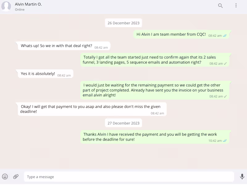Open contact name Alvin Martin O.
This screenshot has height=185, width=247.
pyautogui.click(x=28, y=4)
